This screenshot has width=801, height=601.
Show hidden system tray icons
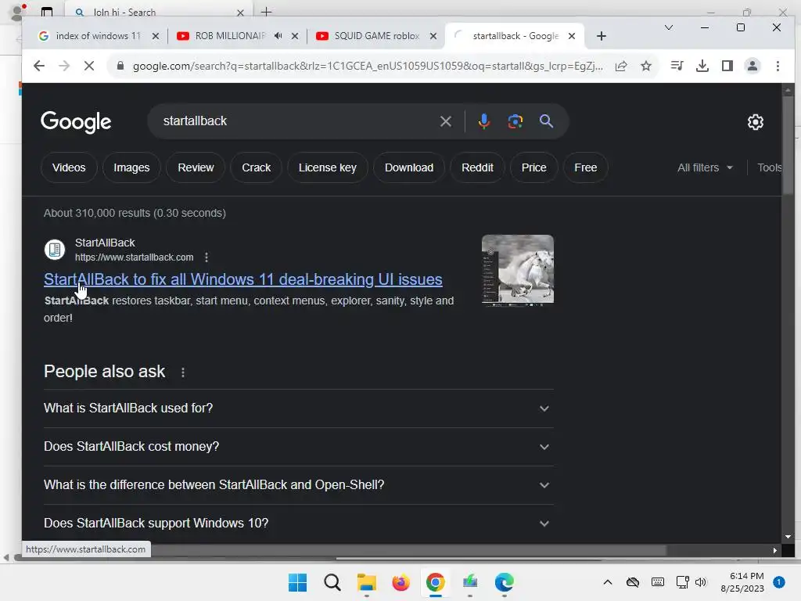pyautogui.click(x=607, y=582)
